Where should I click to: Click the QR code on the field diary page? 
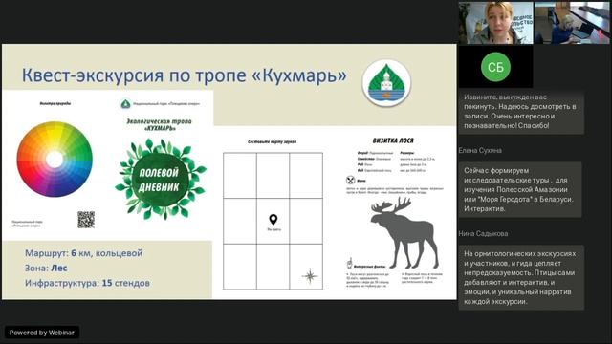86,220
